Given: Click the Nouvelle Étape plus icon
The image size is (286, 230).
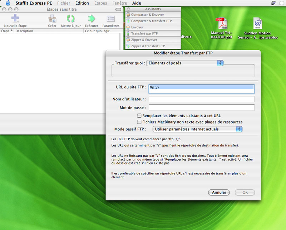Looking at the screenshot, I should coord(15,18).
